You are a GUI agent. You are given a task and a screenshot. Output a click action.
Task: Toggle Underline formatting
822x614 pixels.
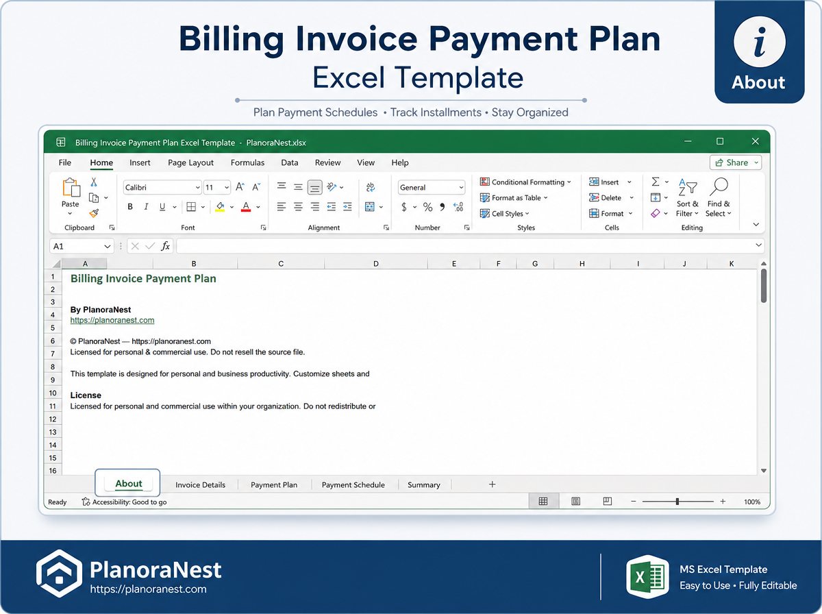(x=162, y=207)
